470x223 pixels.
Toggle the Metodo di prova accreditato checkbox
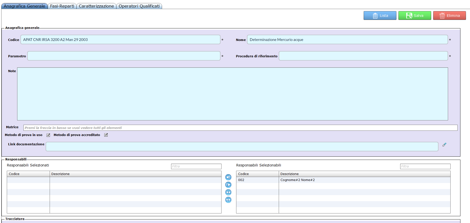click(106, 135)
